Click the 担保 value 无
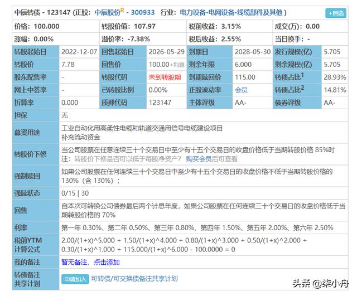Screen dimensions: 357x296 pos(65,115)
